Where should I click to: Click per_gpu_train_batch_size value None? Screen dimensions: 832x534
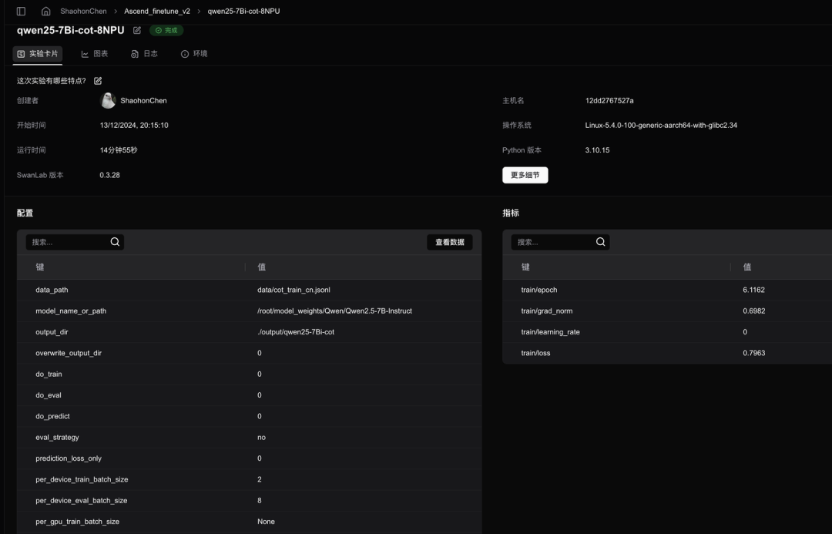point(266,522)
